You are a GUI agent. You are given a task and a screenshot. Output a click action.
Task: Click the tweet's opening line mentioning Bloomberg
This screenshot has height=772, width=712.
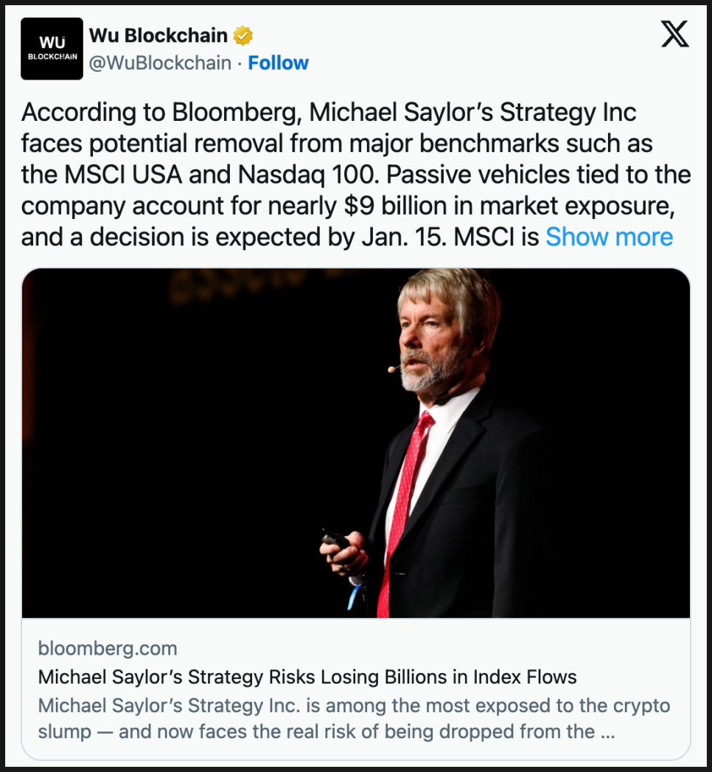(328, 113)
